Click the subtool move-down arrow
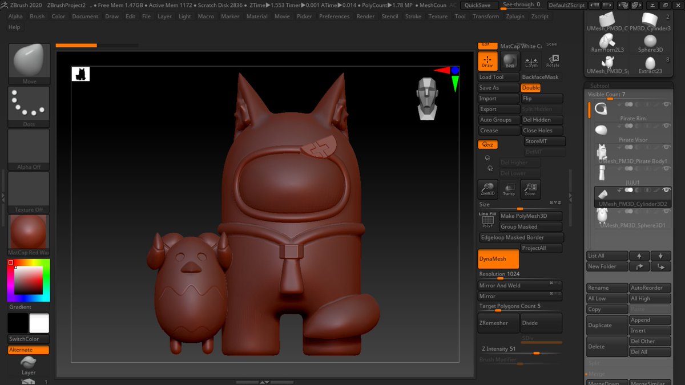 point(660,256)
